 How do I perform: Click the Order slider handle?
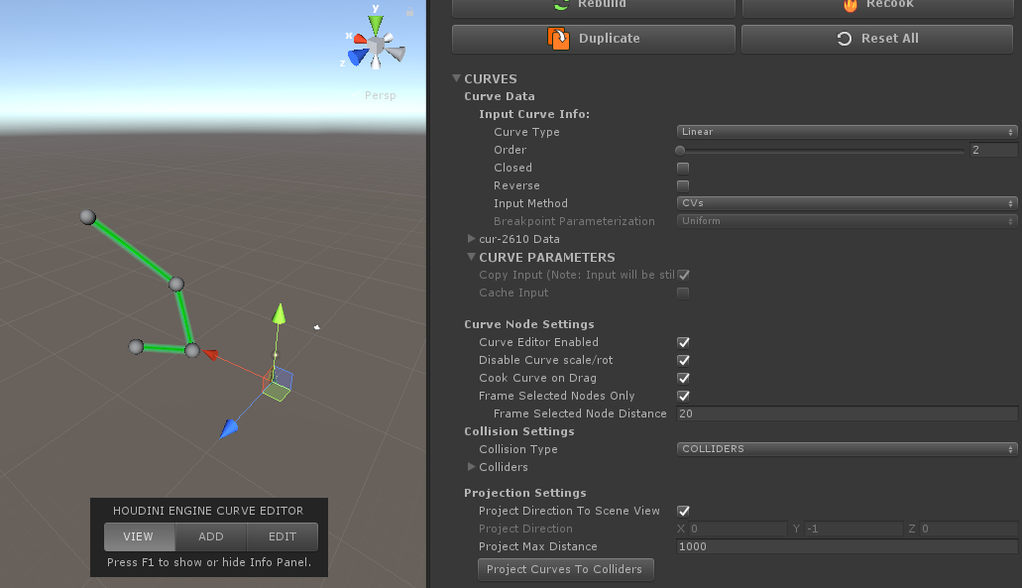(x=681, y=150)
